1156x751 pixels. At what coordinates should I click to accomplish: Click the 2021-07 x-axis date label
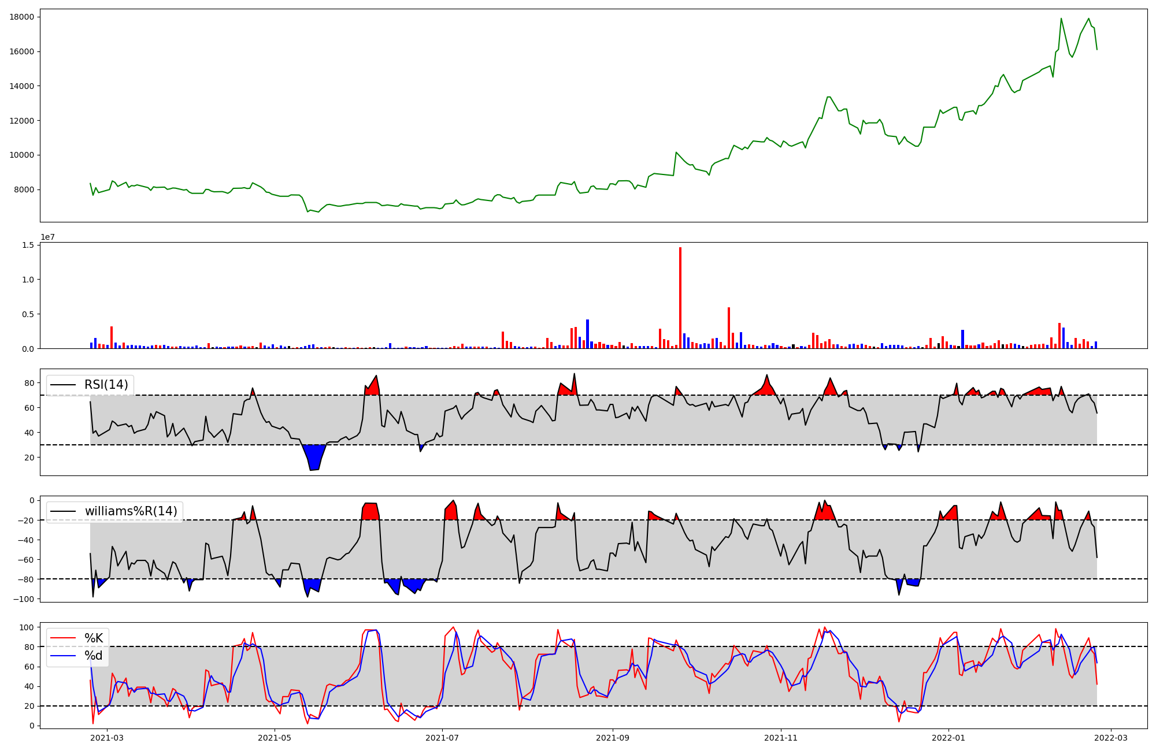pos(442,738)
